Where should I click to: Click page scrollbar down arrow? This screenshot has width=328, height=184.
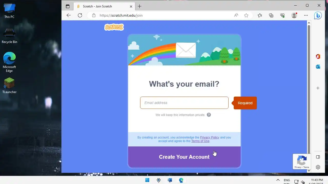(309, 171)
